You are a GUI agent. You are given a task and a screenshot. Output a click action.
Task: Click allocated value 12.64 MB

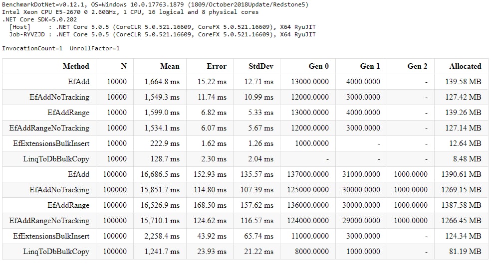click(465, 143)
